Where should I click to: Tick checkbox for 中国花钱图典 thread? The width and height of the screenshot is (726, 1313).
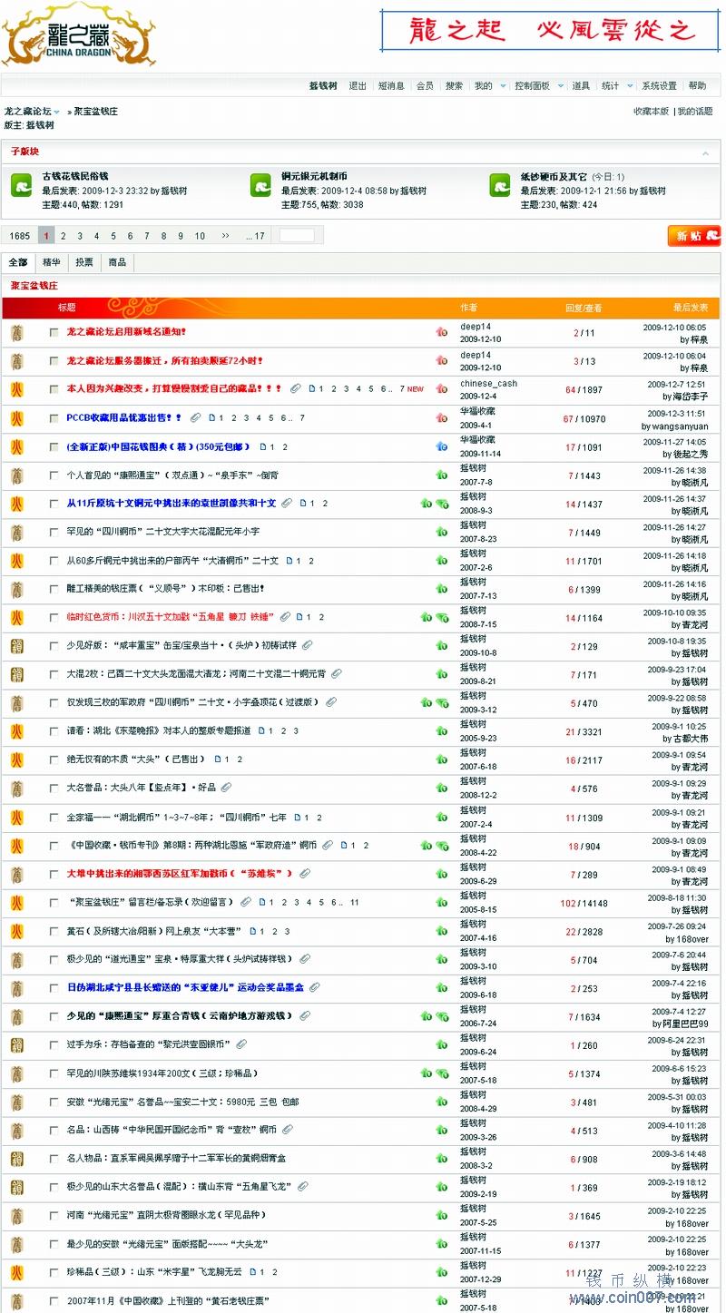(x=54, y=447)
